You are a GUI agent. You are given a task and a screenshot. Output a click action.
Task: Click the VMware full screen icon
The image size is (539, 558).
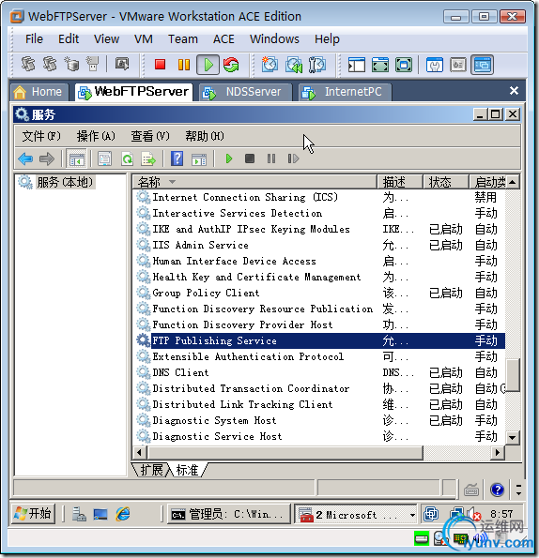point(379,65)
